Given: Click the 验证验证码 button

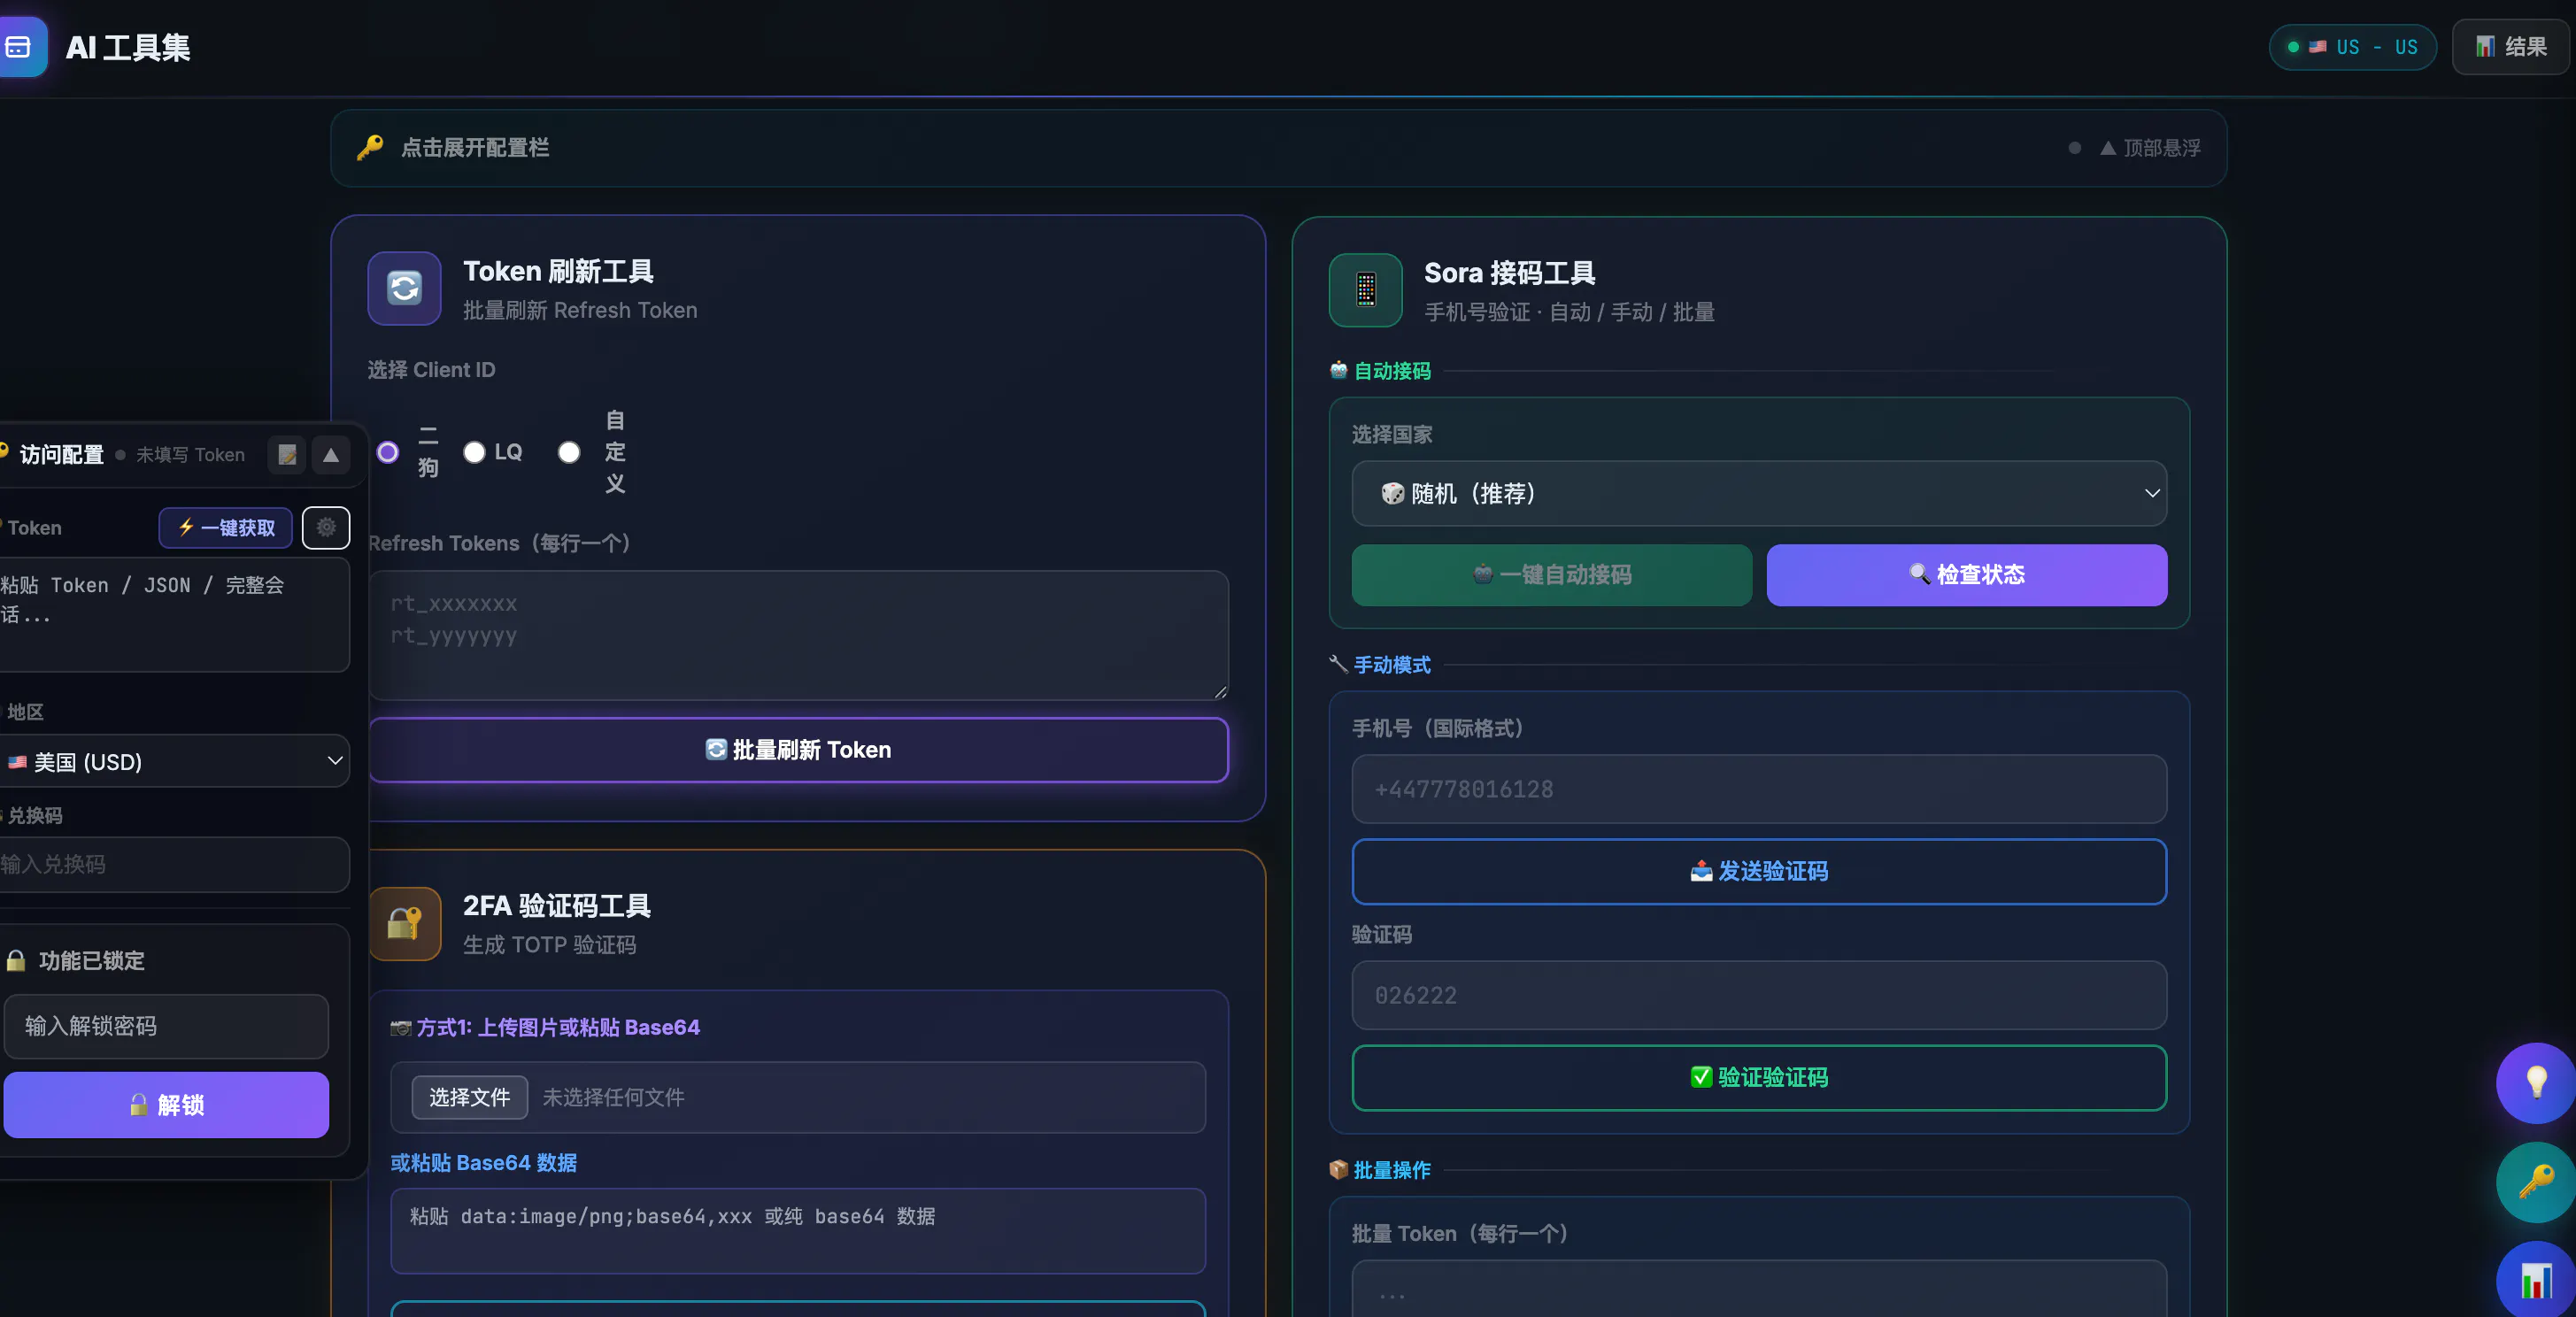Looking at the screenshot, I should tap(1759, 1077).
